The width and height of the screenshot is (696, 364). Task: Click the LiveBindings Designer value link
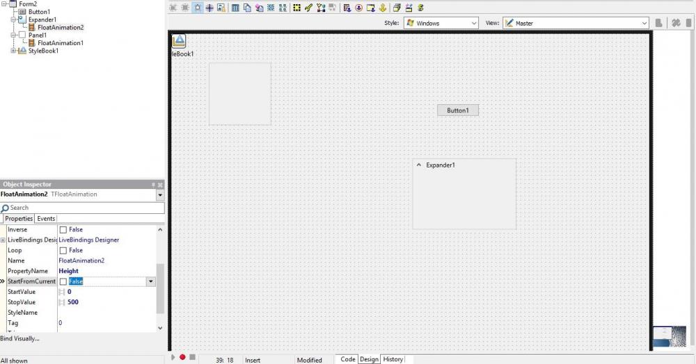89,240
